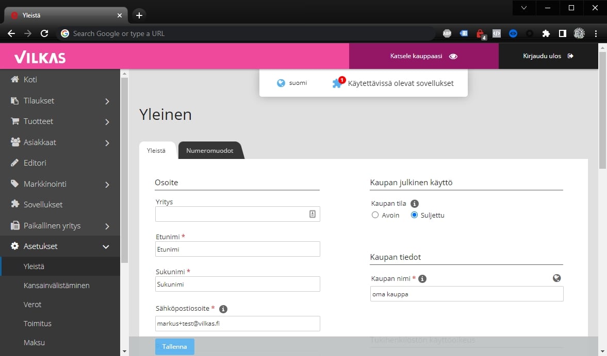607x356 pixels.
Task: Click the Asetukset gear icon
Action: [x=15, y=246]
